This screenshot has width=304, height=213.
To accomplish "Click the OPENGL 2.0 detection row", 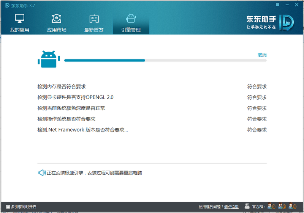I will (152, 97).
